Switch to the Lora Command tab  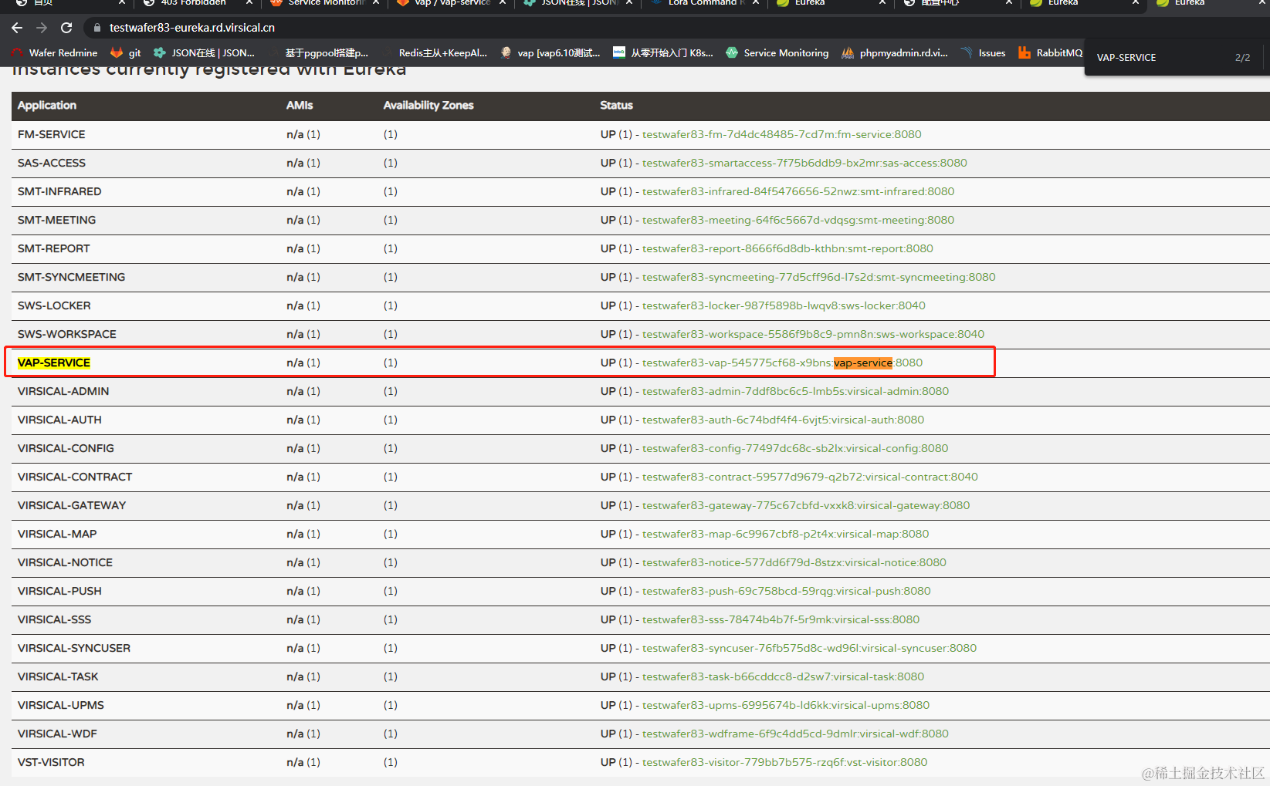pos(706,3)
